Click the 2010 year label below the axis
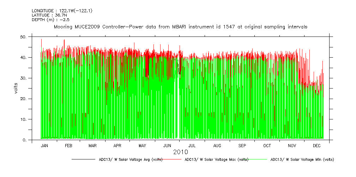Screen dimensions: 356x177 [180, 152]
